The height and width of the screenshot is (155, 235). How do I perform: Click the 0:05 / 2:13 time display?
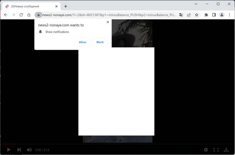click(42, 150)
